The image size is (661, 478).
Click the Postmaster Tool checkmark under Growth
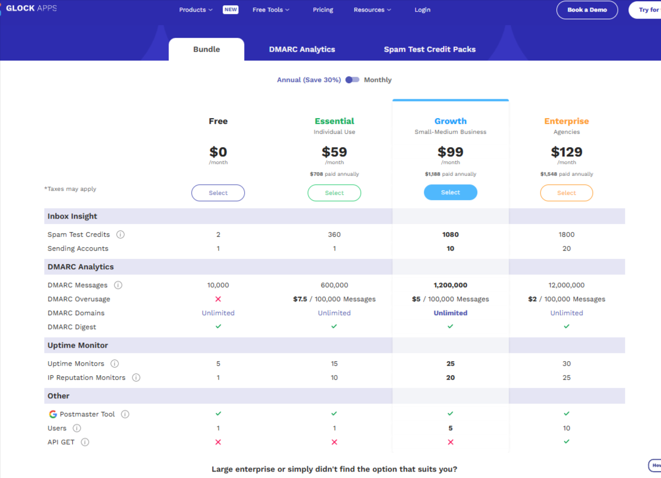pyautogui.click(x=450, y=413)
